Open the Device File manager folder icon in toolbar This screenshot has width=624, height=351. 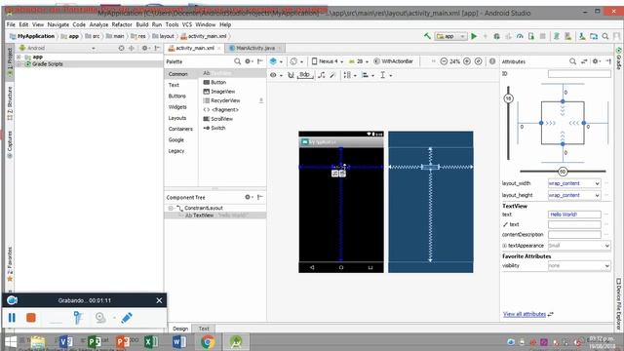point(594,36)
